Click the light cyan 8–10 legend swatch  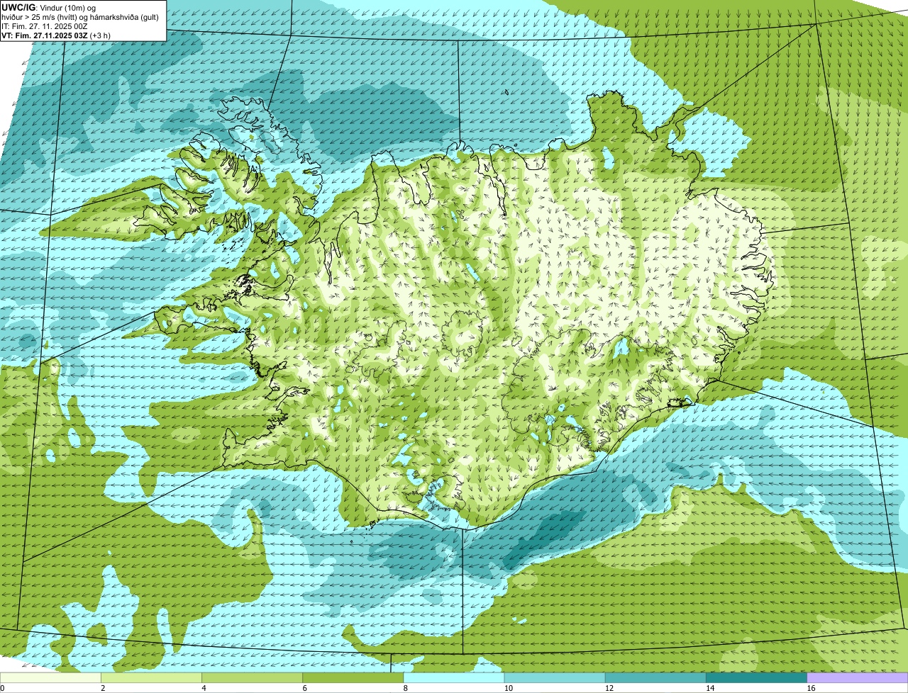click(454, 678)
